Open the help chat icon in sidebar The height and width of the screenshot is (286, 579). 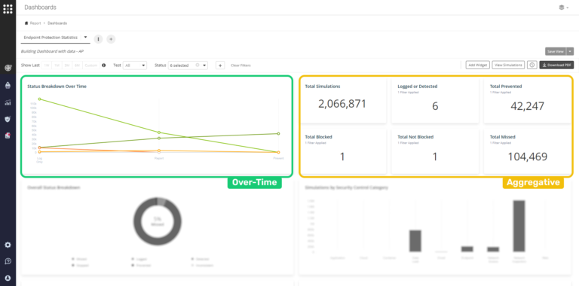pos(8,261)
